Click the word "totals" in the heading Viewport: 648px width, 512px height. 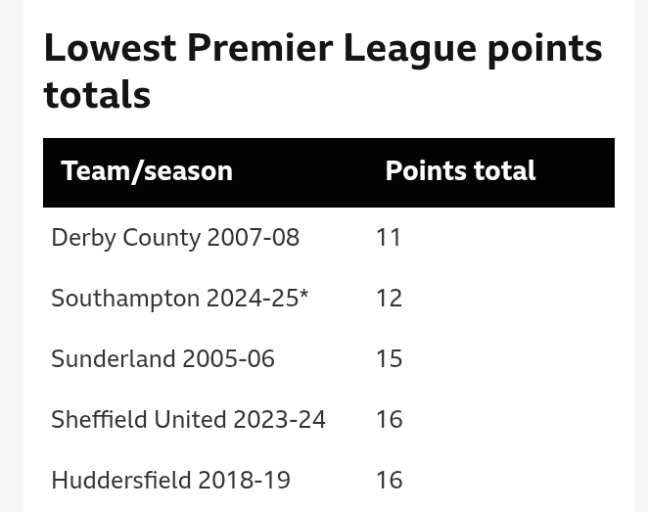97,95
